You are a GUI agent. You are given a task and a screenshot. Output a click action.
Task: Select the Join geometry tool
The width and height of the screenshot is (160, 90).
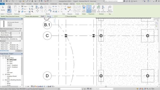coord(24,12)
